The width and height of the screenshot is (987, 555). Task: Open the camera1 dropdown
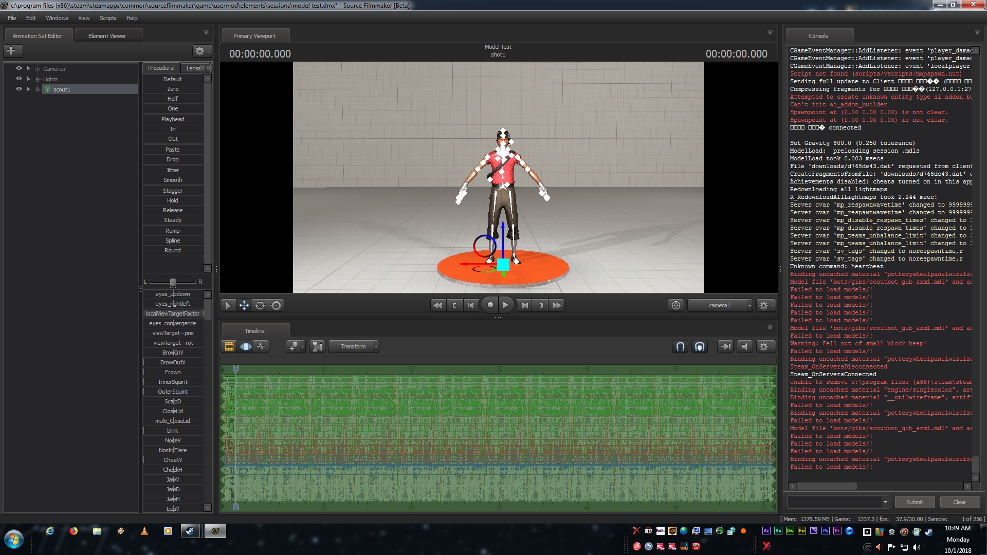point(720,305)
